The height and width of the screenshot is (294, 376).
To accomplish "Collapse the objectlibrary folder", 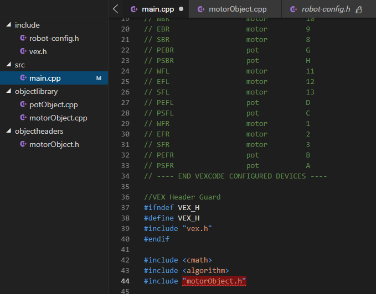I will (9, 91).
